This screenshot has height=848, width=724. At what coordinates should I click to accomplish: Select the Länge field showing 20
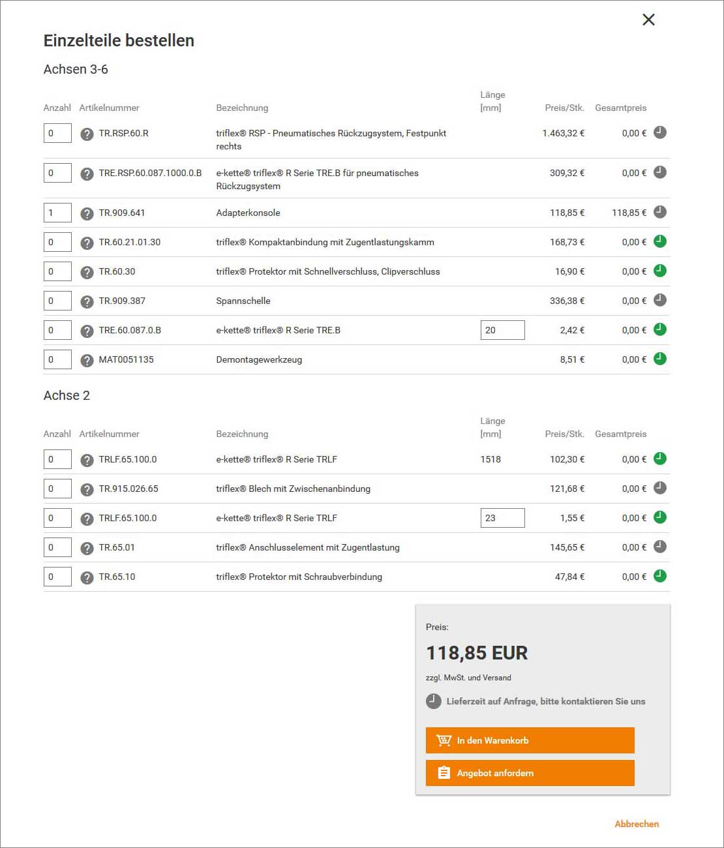point(502,329)
